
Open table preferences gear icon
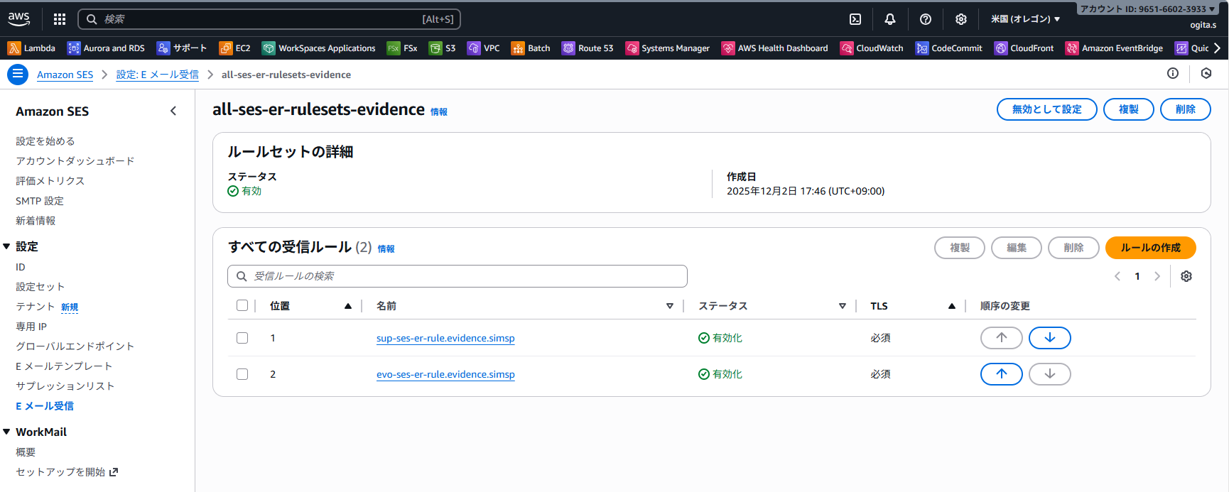pos(1186,276)
